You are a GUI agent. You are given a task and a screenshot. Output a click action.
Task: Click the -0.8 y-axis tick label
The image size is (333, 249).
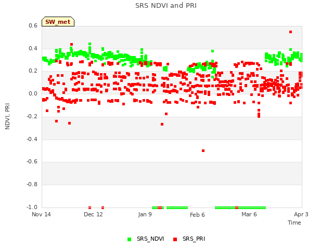pyautogui.click(x=32, y=185)
